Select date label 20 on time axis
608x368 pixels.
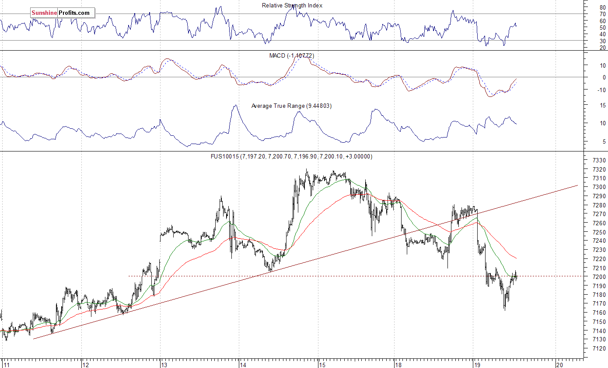tap(559, 364)
